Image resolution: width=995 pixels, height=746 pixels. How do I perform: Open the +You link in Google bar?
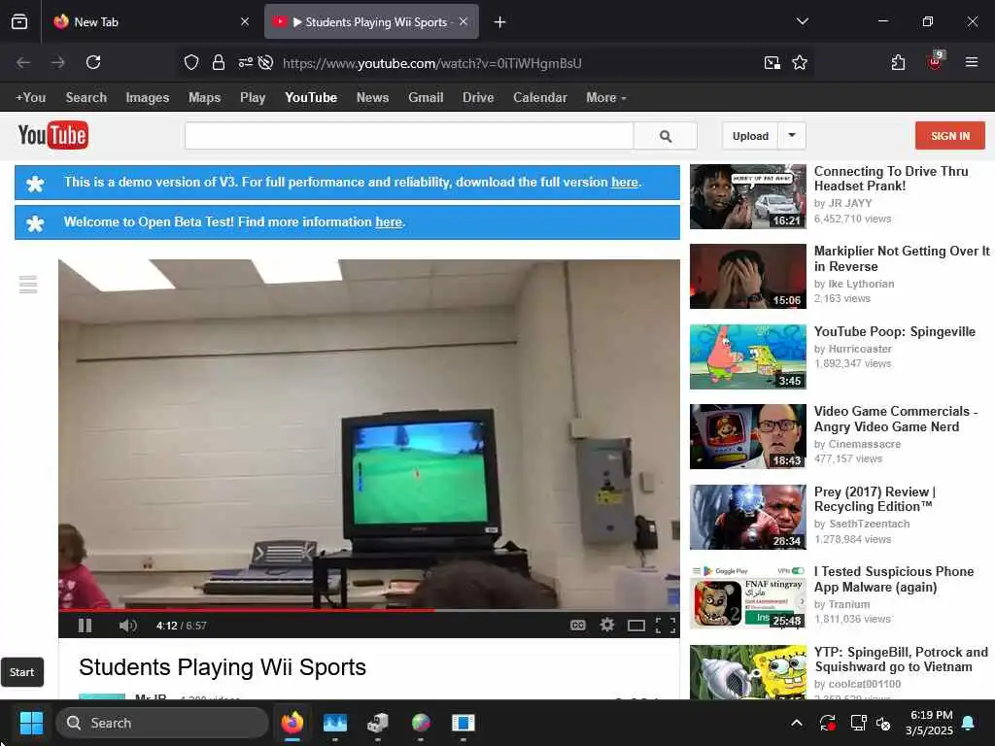30,98
